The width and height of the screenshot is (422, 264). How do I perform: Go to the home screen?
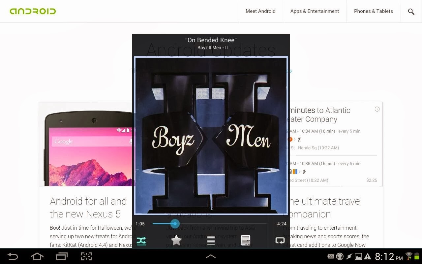tap(37, 256)
